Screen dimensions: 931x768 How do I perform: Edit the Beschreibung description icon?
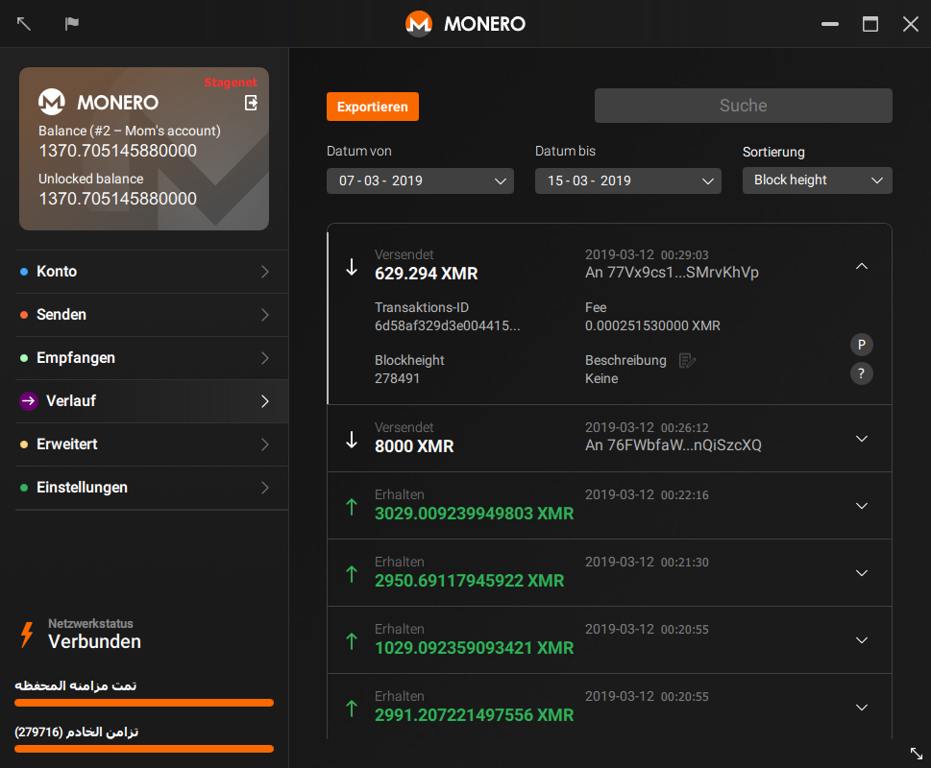click(687, 361)
